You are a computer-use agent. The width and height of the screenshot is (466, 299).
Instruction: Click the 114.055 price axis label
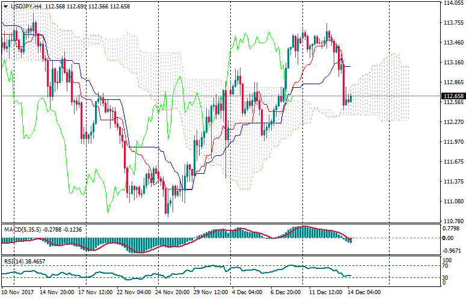[x=452, y=3]
